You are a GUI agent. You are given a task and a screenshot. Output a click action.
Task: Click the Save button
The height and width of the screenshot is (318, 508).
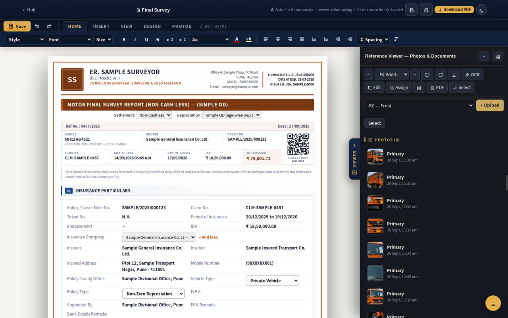coord(17,26)
